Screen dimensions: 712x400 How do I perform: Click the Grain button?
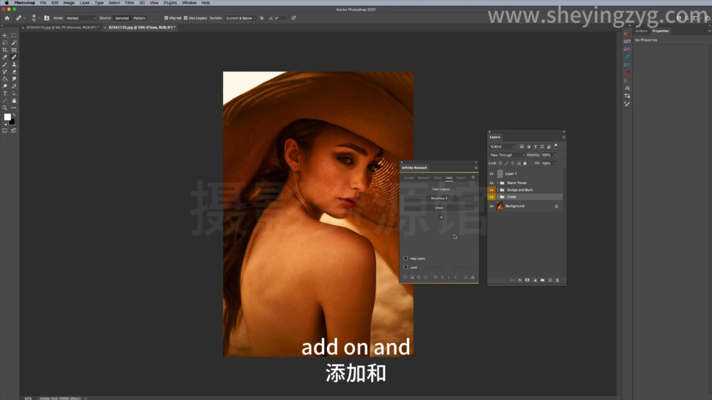439,208
